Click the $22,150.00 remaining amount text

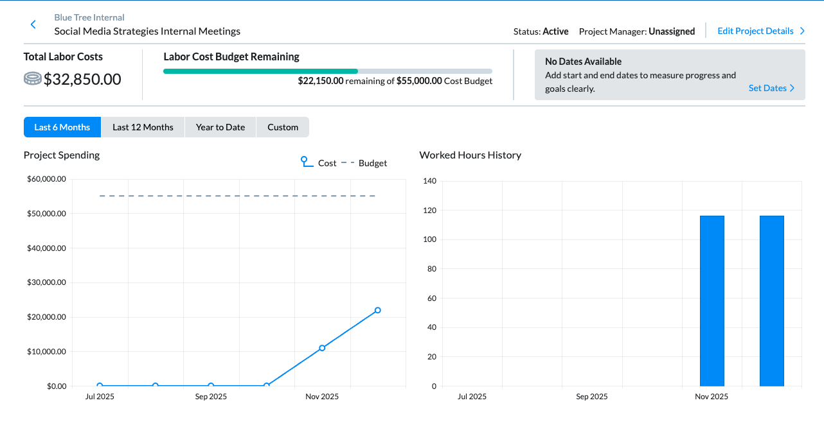click(321, 81)
